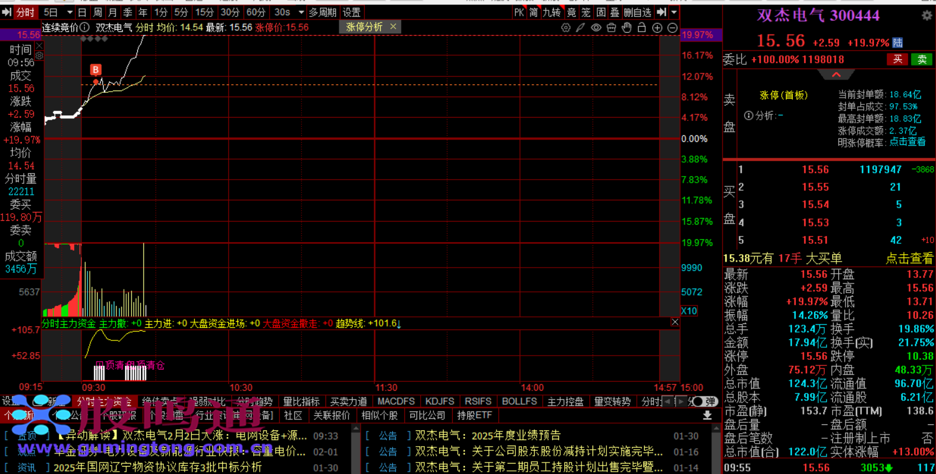Click 点击查看 link next to 明涨停概率
This screenshot has height=474, width=936.
click(x=907, y=142)
